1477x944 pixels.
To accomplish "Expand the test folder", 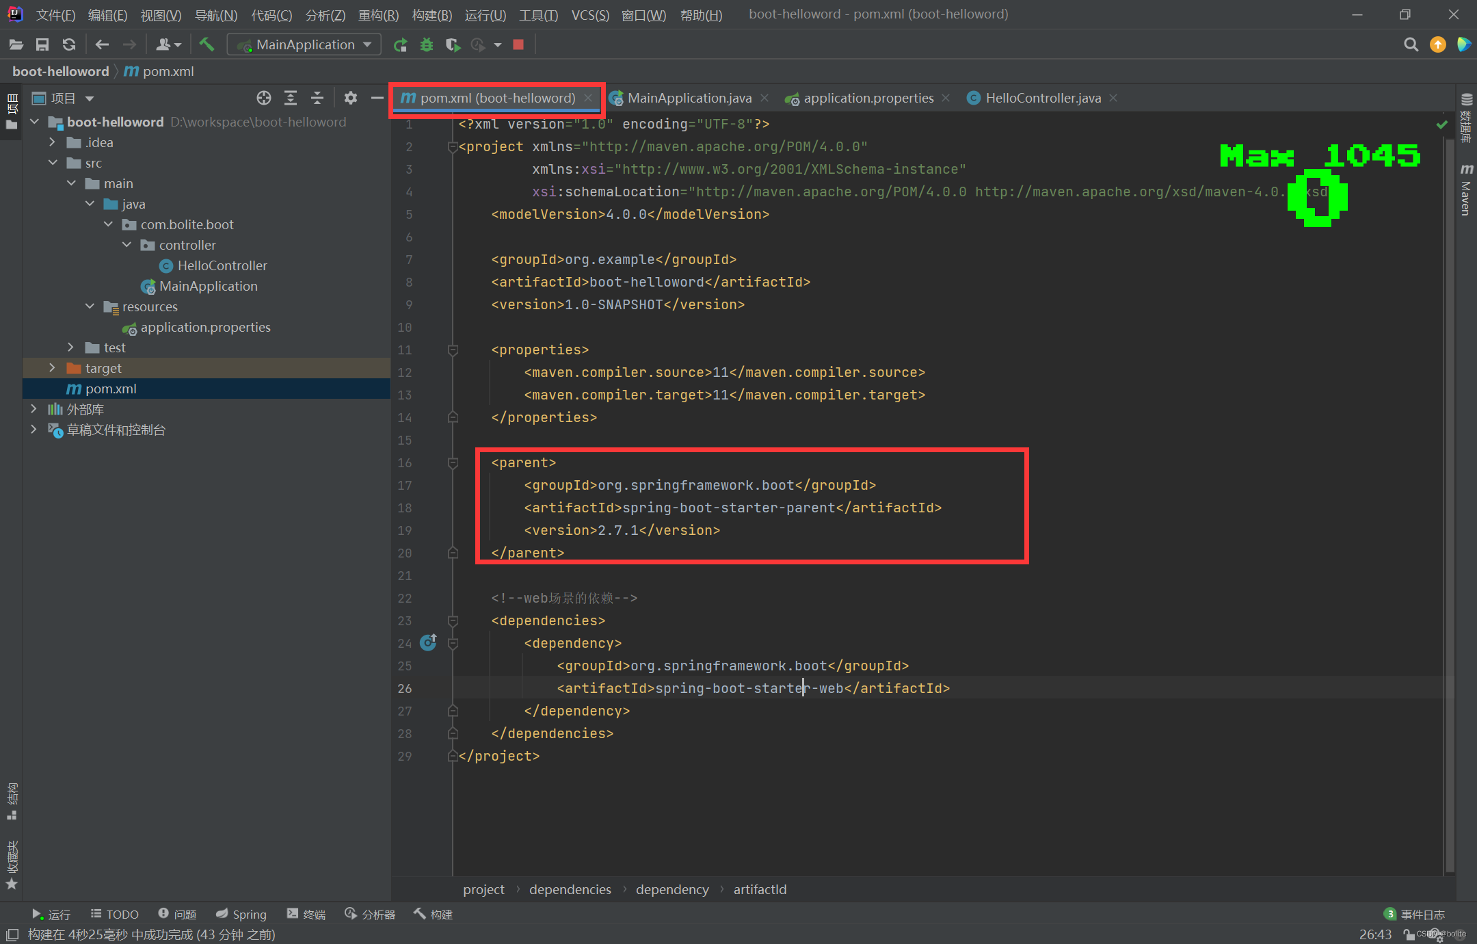I will pyautogui.click(x=71, y=348).
